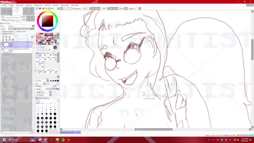Select the Pencil brush tool
The height and width of the screenshot is (143, 254).
point(38,54)
